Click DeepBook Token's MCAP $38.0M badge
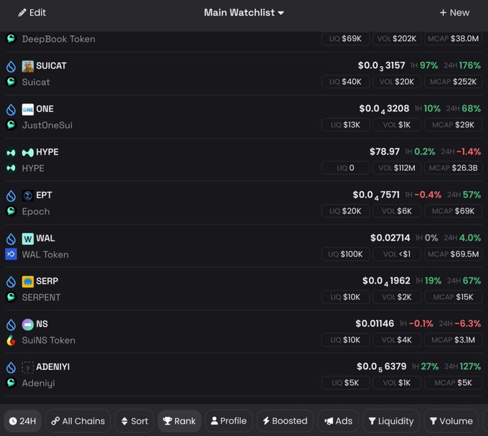The image size is (488, 436). [453, 39]
